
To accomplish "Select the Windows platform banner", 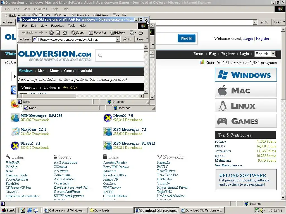I will [x=246, y=75].
